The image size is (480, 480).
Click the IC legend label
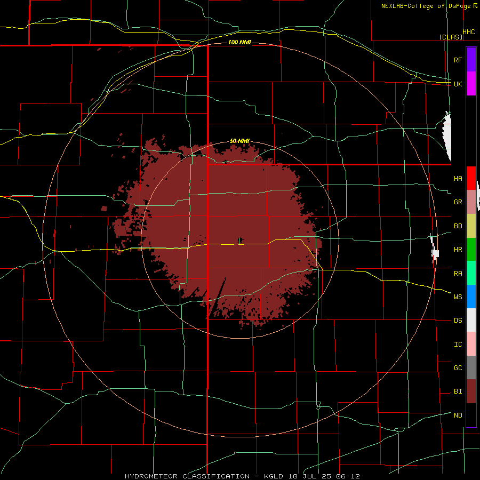[458, 345]
